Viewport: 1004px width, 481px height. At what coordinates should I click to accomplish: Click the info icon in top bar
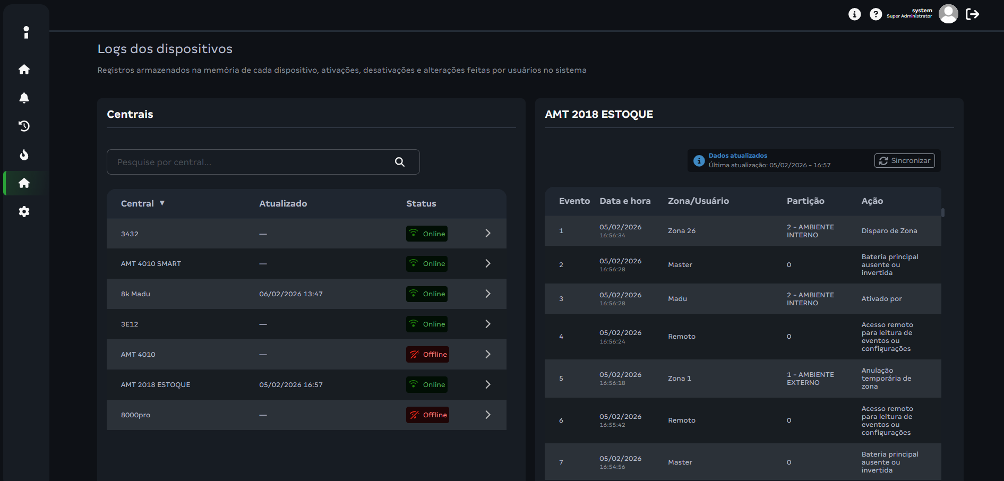pos(854,14)
